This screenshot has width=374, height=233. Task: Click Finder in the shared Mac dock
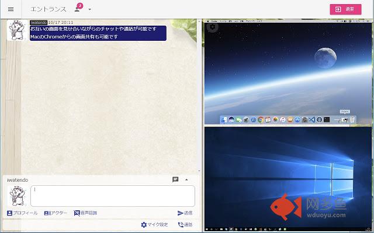224,119
